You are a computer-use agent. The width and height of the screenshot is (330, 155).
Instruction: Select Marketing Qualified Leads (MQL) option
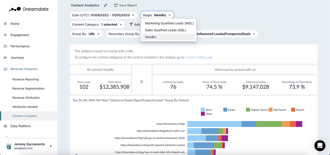click(x=169, y=23)
